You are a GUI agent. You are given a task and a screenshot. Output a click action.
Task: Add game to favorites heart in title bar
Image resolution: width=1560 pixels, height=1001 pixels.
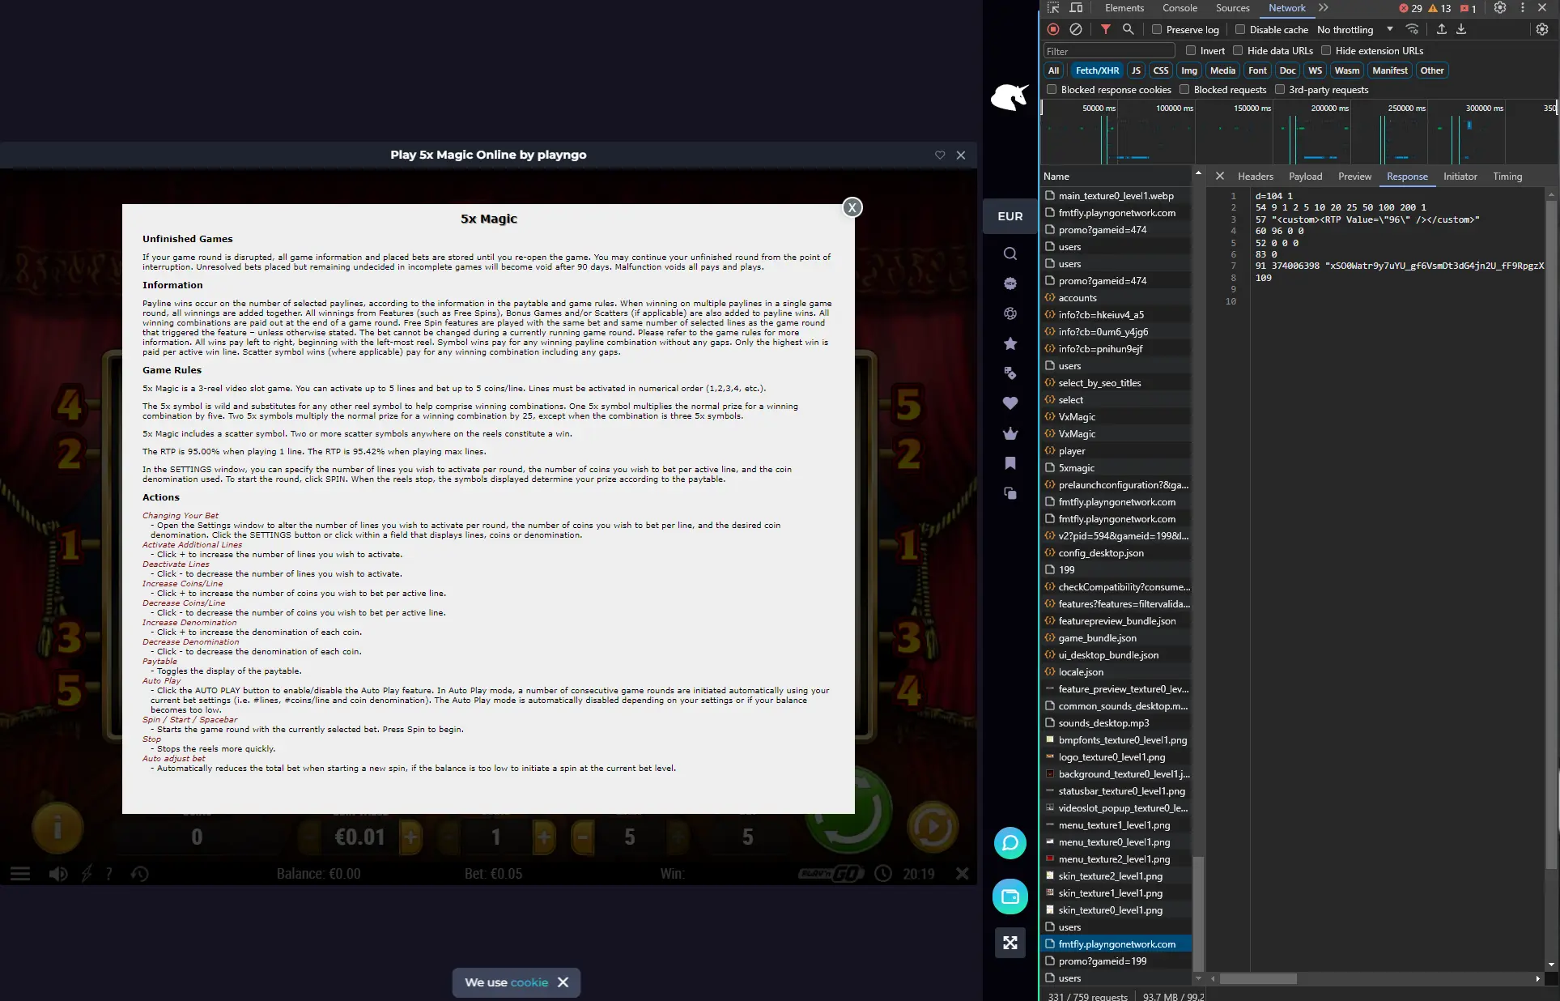point(940,155)
